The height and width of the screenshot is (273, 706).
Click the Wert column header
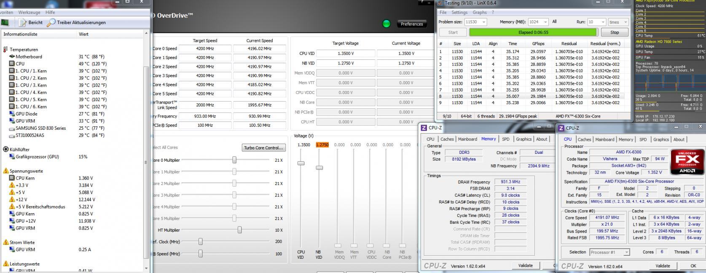tap(111, 34)
